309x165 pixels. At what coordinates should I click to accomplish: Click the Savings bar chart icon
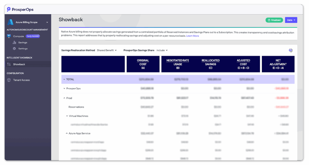click(14, 42)
